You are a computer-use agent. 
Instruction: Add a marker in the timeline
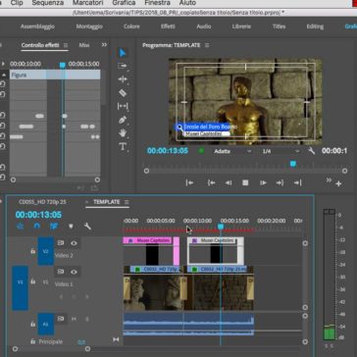[71, 226]
